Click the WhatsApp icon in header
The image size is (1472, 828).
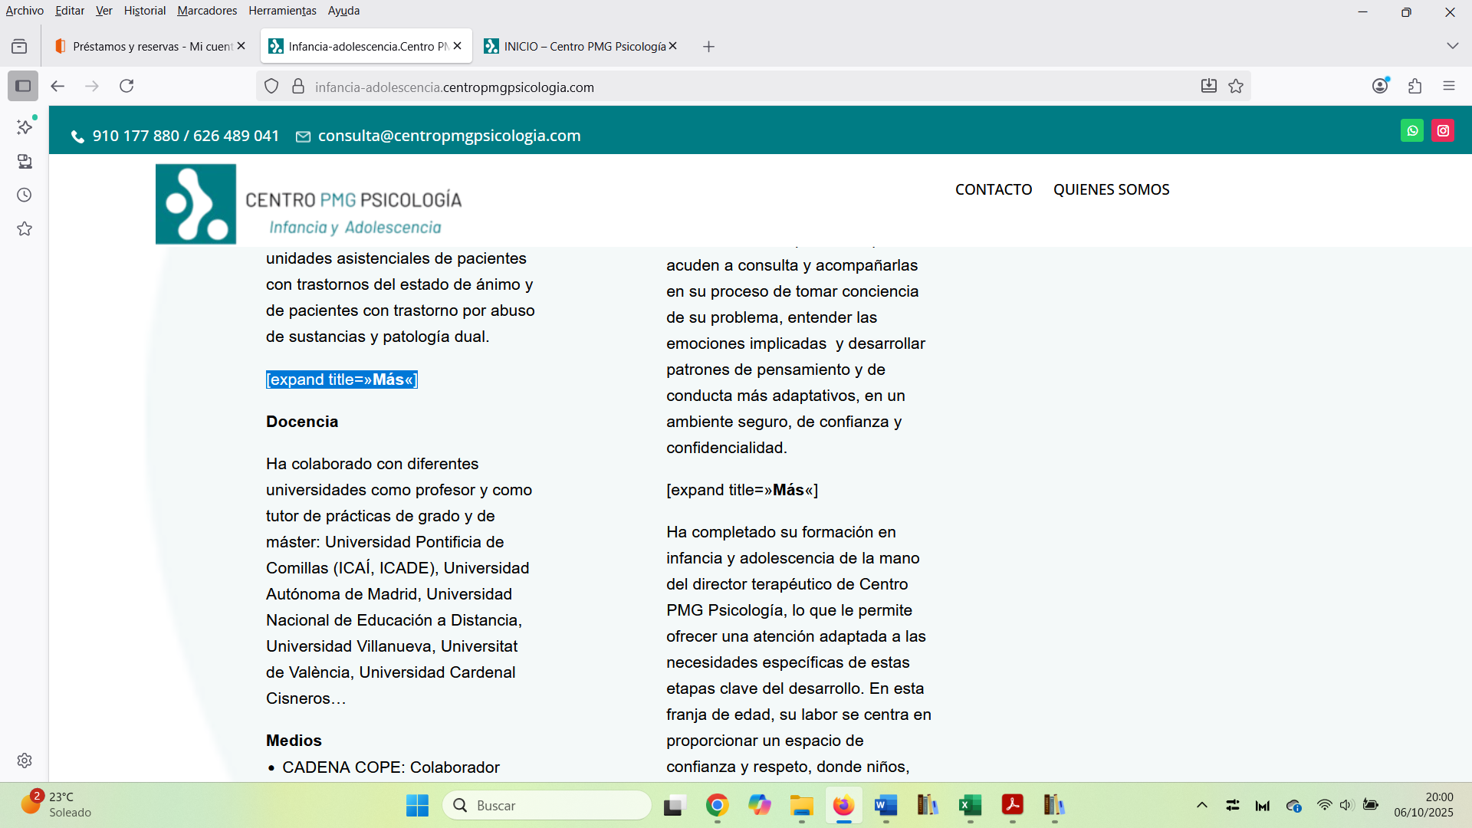tap(1412, 130)
